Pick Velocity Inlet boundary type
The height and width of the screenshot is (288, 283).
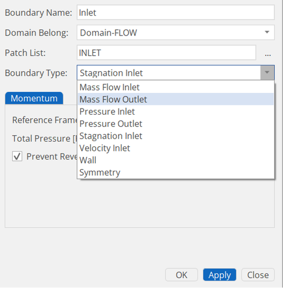pos(105,148)
